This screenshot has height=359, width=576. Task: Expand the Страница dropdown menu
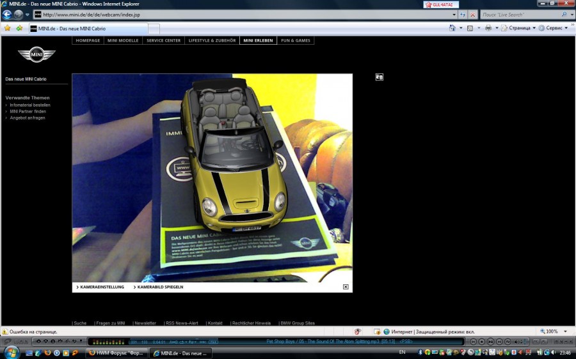coord(518,28)
